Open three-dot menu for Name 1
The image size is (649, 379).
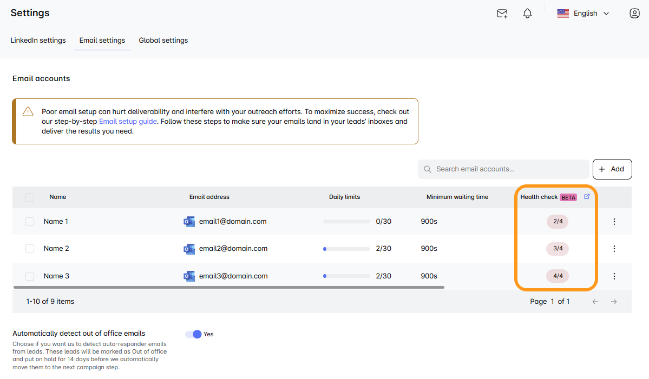614,222
